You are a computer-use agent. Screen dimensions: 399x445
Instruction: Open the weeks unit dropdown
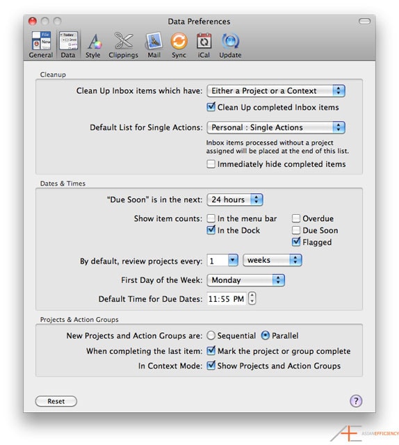(x=272, y=260)
